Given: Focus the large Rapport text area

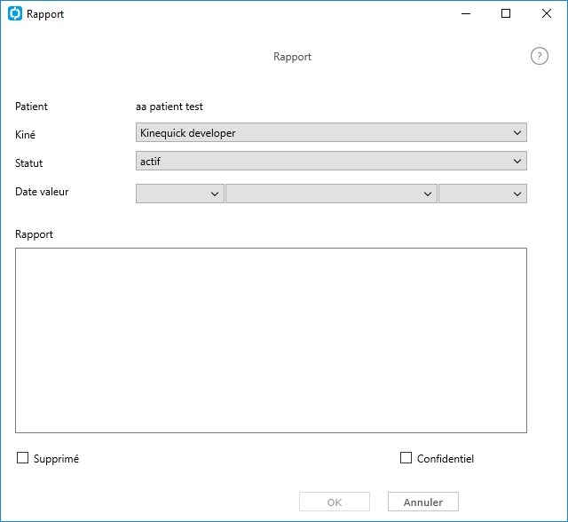Looking at the screenshot, I should 271,341.
